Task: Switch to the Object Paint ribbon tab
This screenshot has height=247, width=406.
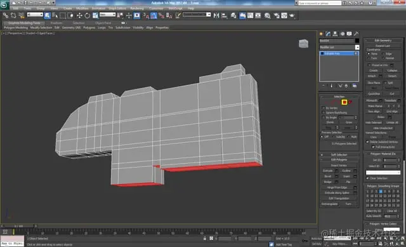Action: click(x=103, y=23)
